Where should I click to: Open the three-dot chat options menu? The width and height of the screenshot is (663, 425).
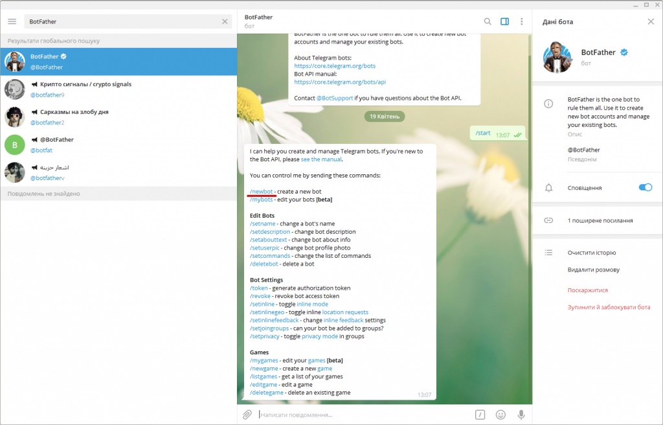[x=521, y=21]
